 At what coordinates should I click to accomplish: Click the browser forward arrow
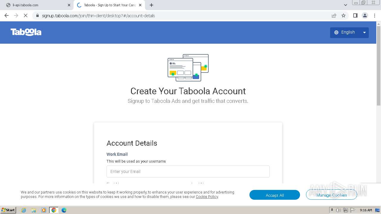tap(16, 15)
